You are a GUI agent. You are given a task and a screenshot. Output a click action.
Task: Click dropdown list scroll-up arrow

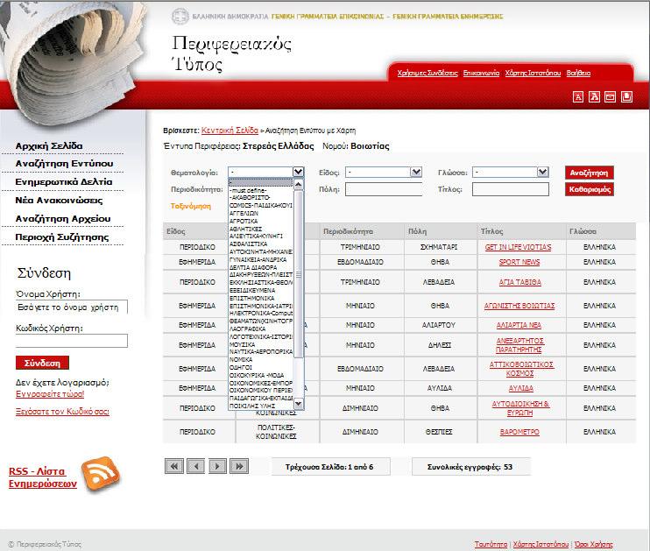[299, 185]
